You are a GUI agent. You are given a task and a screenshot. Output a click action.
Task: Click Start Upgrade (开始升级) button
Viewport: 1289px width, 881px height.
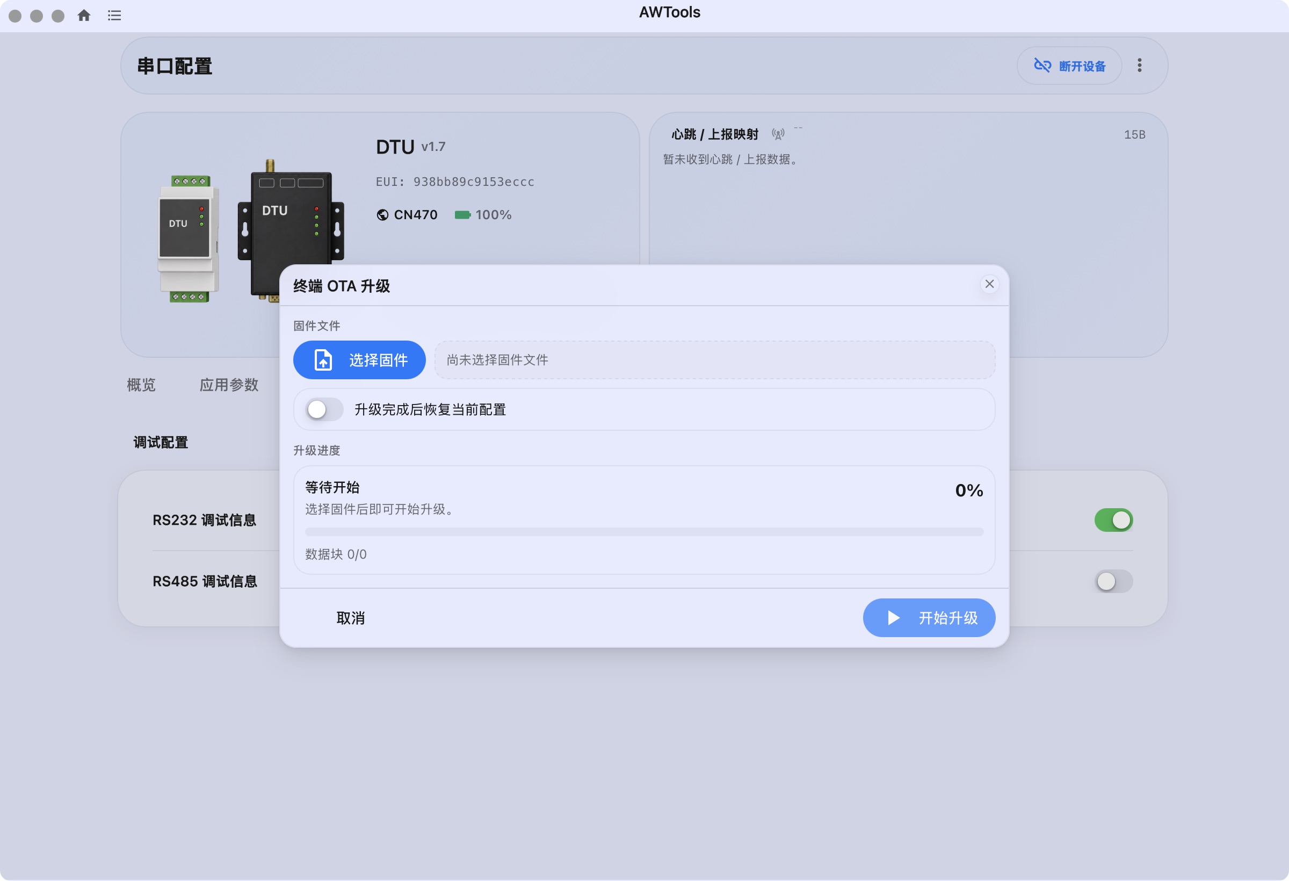[929, 618]
